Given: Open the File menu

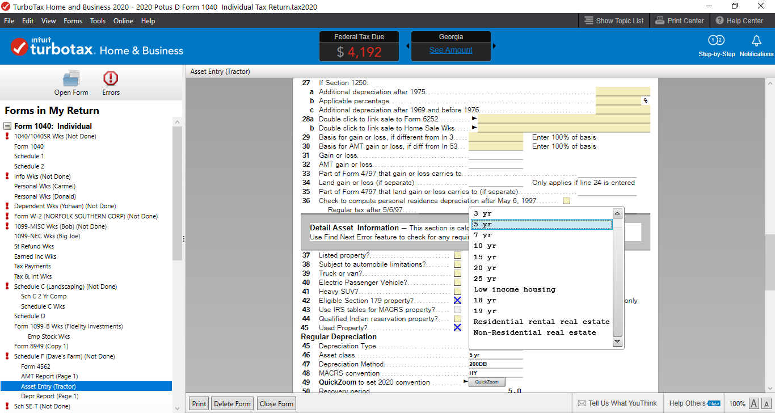Looking at the screenshot, I should coord(9,21).
